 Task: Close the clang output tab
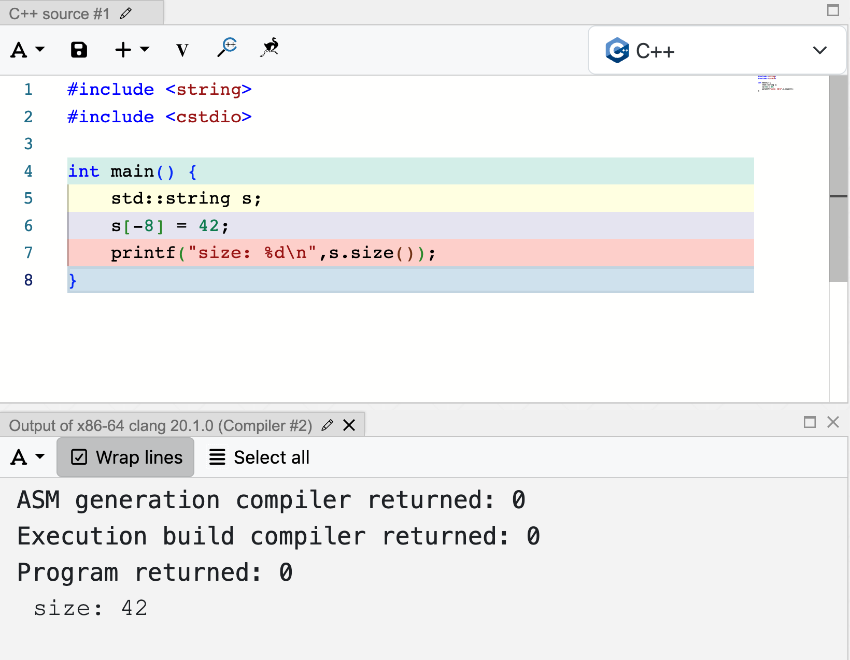349,425
